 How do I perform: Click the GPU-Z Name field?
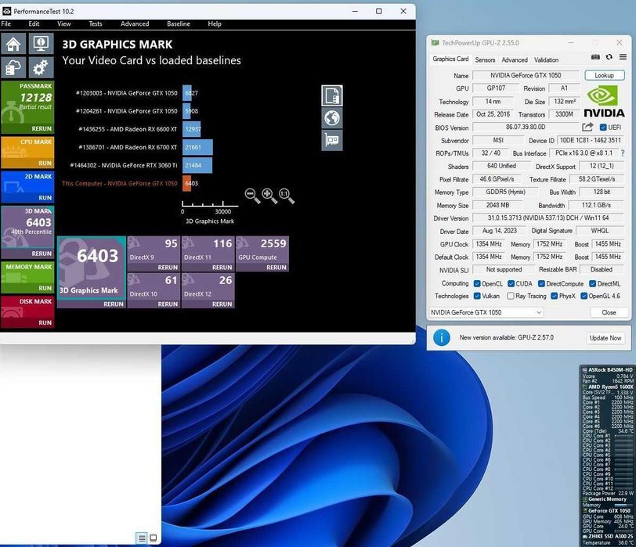tap(526, 75)
